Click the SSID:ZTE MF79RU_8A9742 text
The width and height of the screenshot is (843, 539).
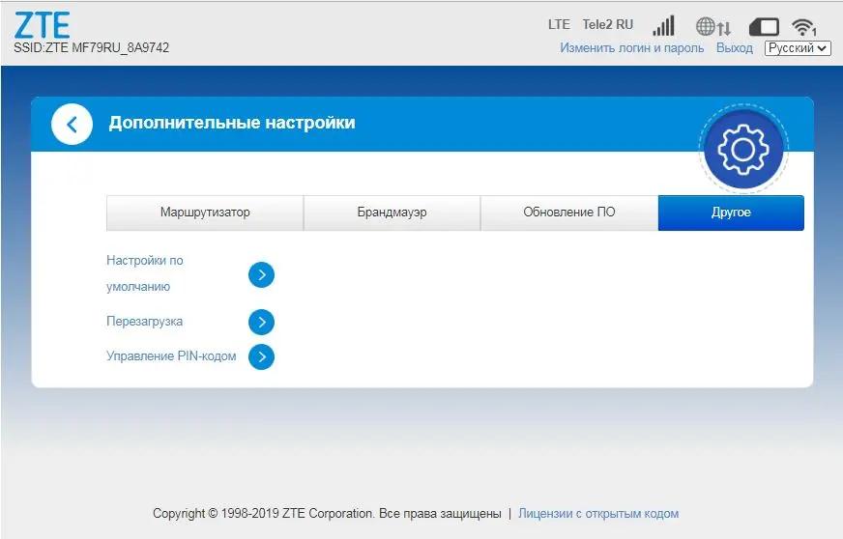(x=92, y=48)
